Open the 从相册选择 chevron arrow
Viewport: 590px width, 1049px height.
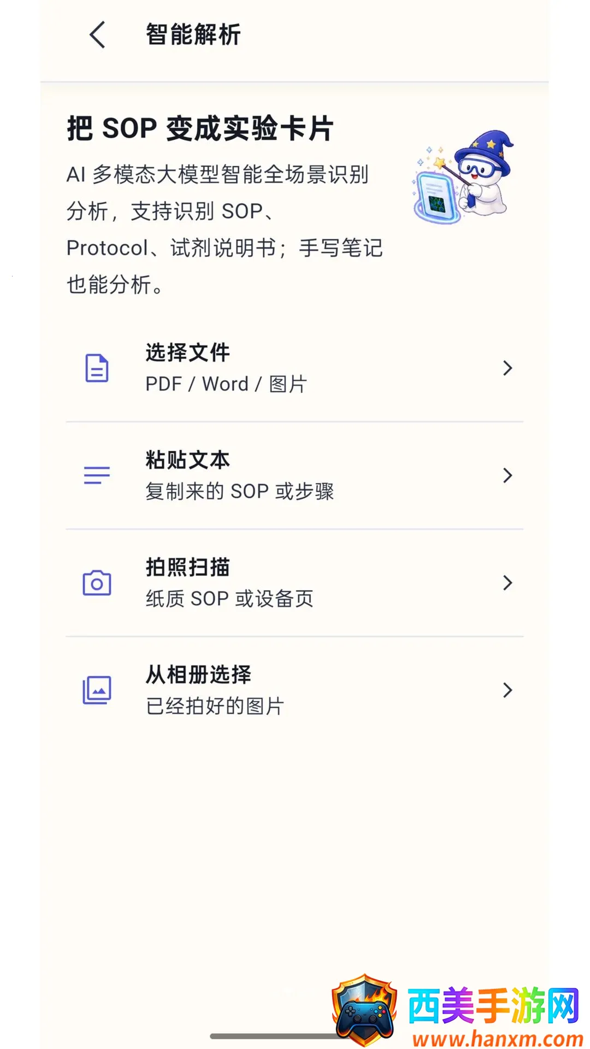(x=508, y=690)
